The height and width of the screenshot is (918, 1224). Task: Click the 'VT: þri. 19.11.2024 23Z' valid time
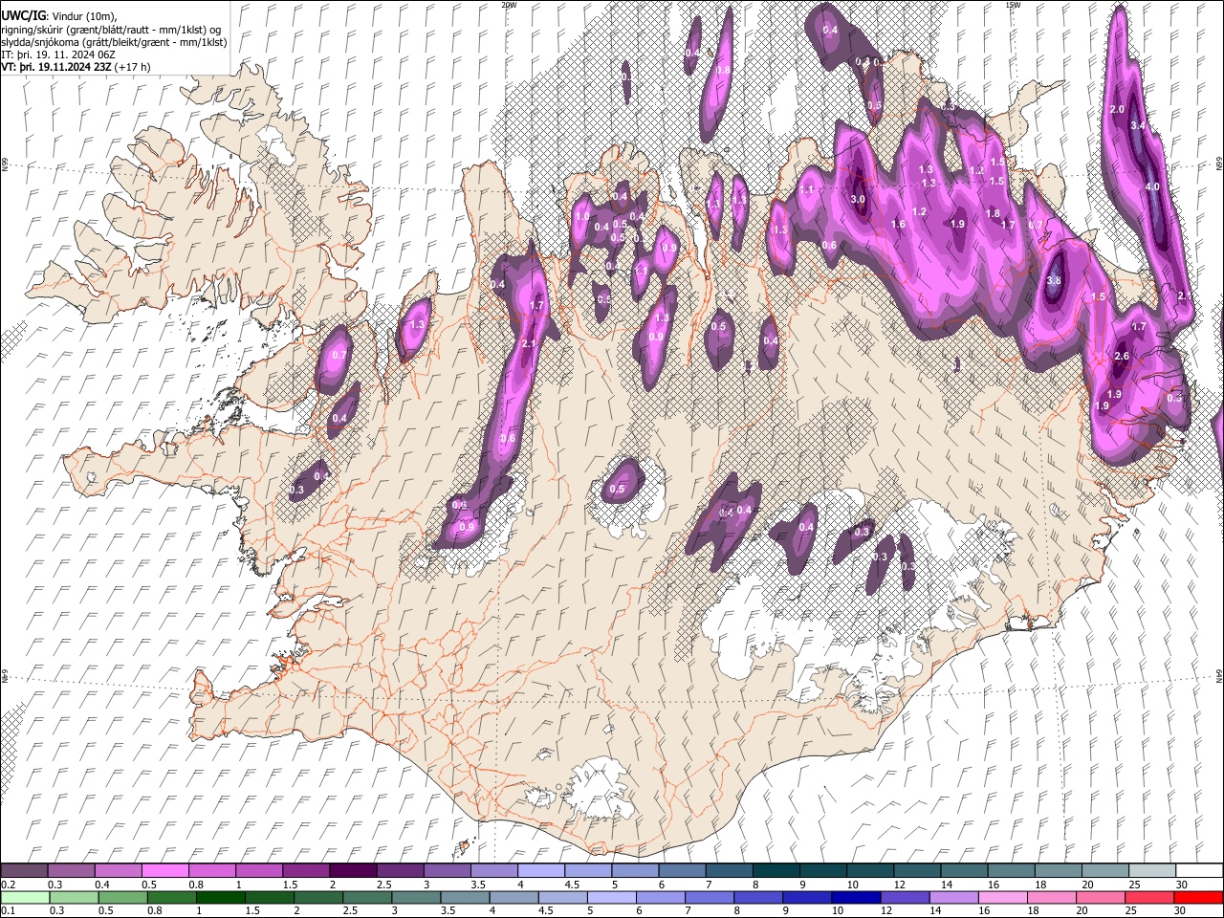[x=56, y=67]
